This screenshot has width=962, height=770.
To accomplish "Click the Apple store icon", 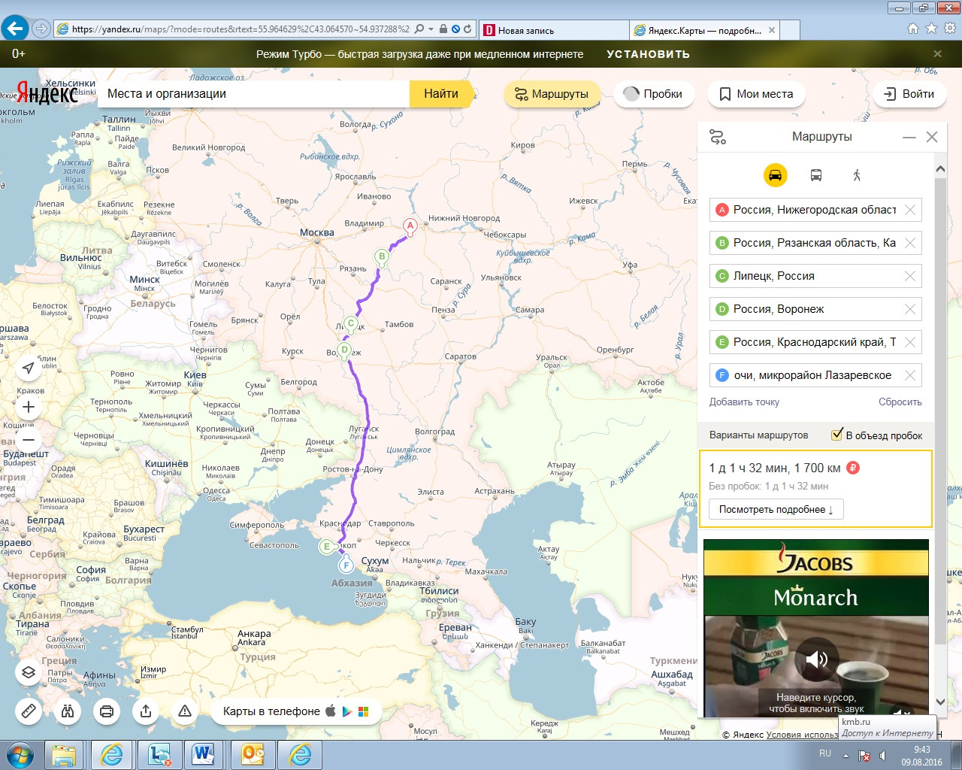I will point(330,711).
